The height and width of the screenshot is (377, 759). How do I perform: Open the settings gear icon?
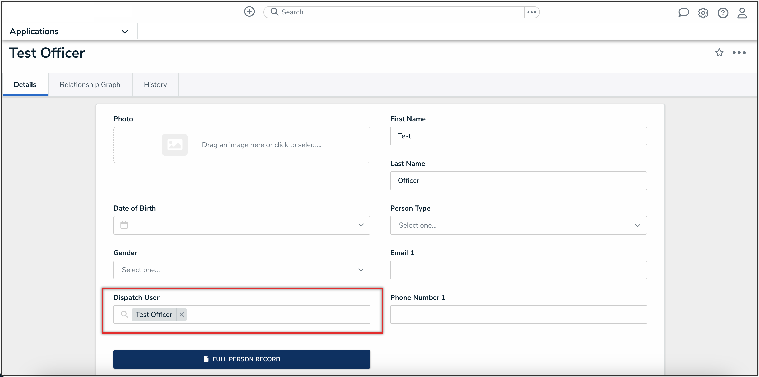[x=703, y=13]
